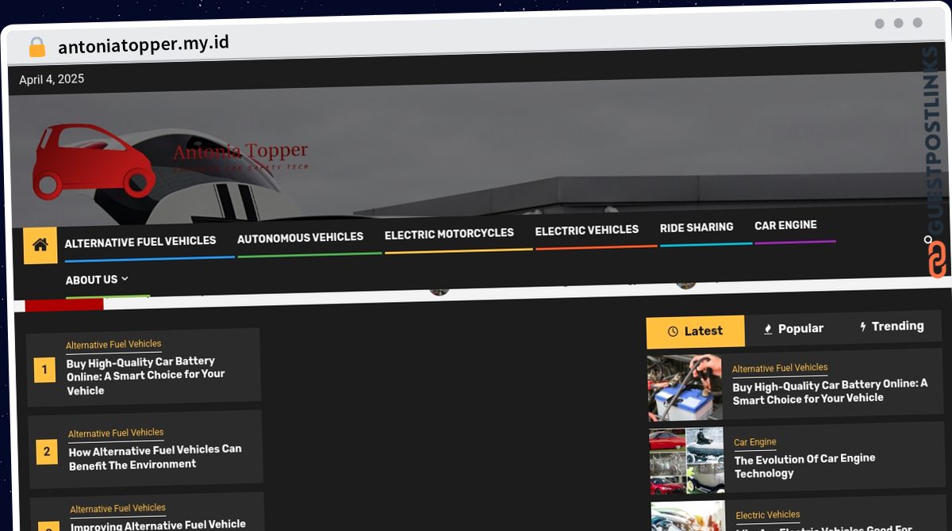Image resolution: width=952 pixels, height=531 pixels.
Task: Navigate to the Electric Vehicles menu item
Action: point(587,230)
